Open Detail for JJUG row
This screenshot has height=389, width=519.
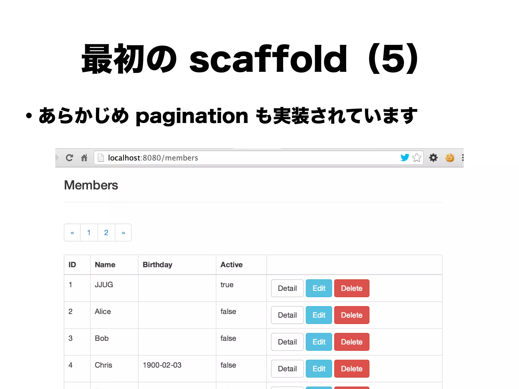(x=287, y=288)
